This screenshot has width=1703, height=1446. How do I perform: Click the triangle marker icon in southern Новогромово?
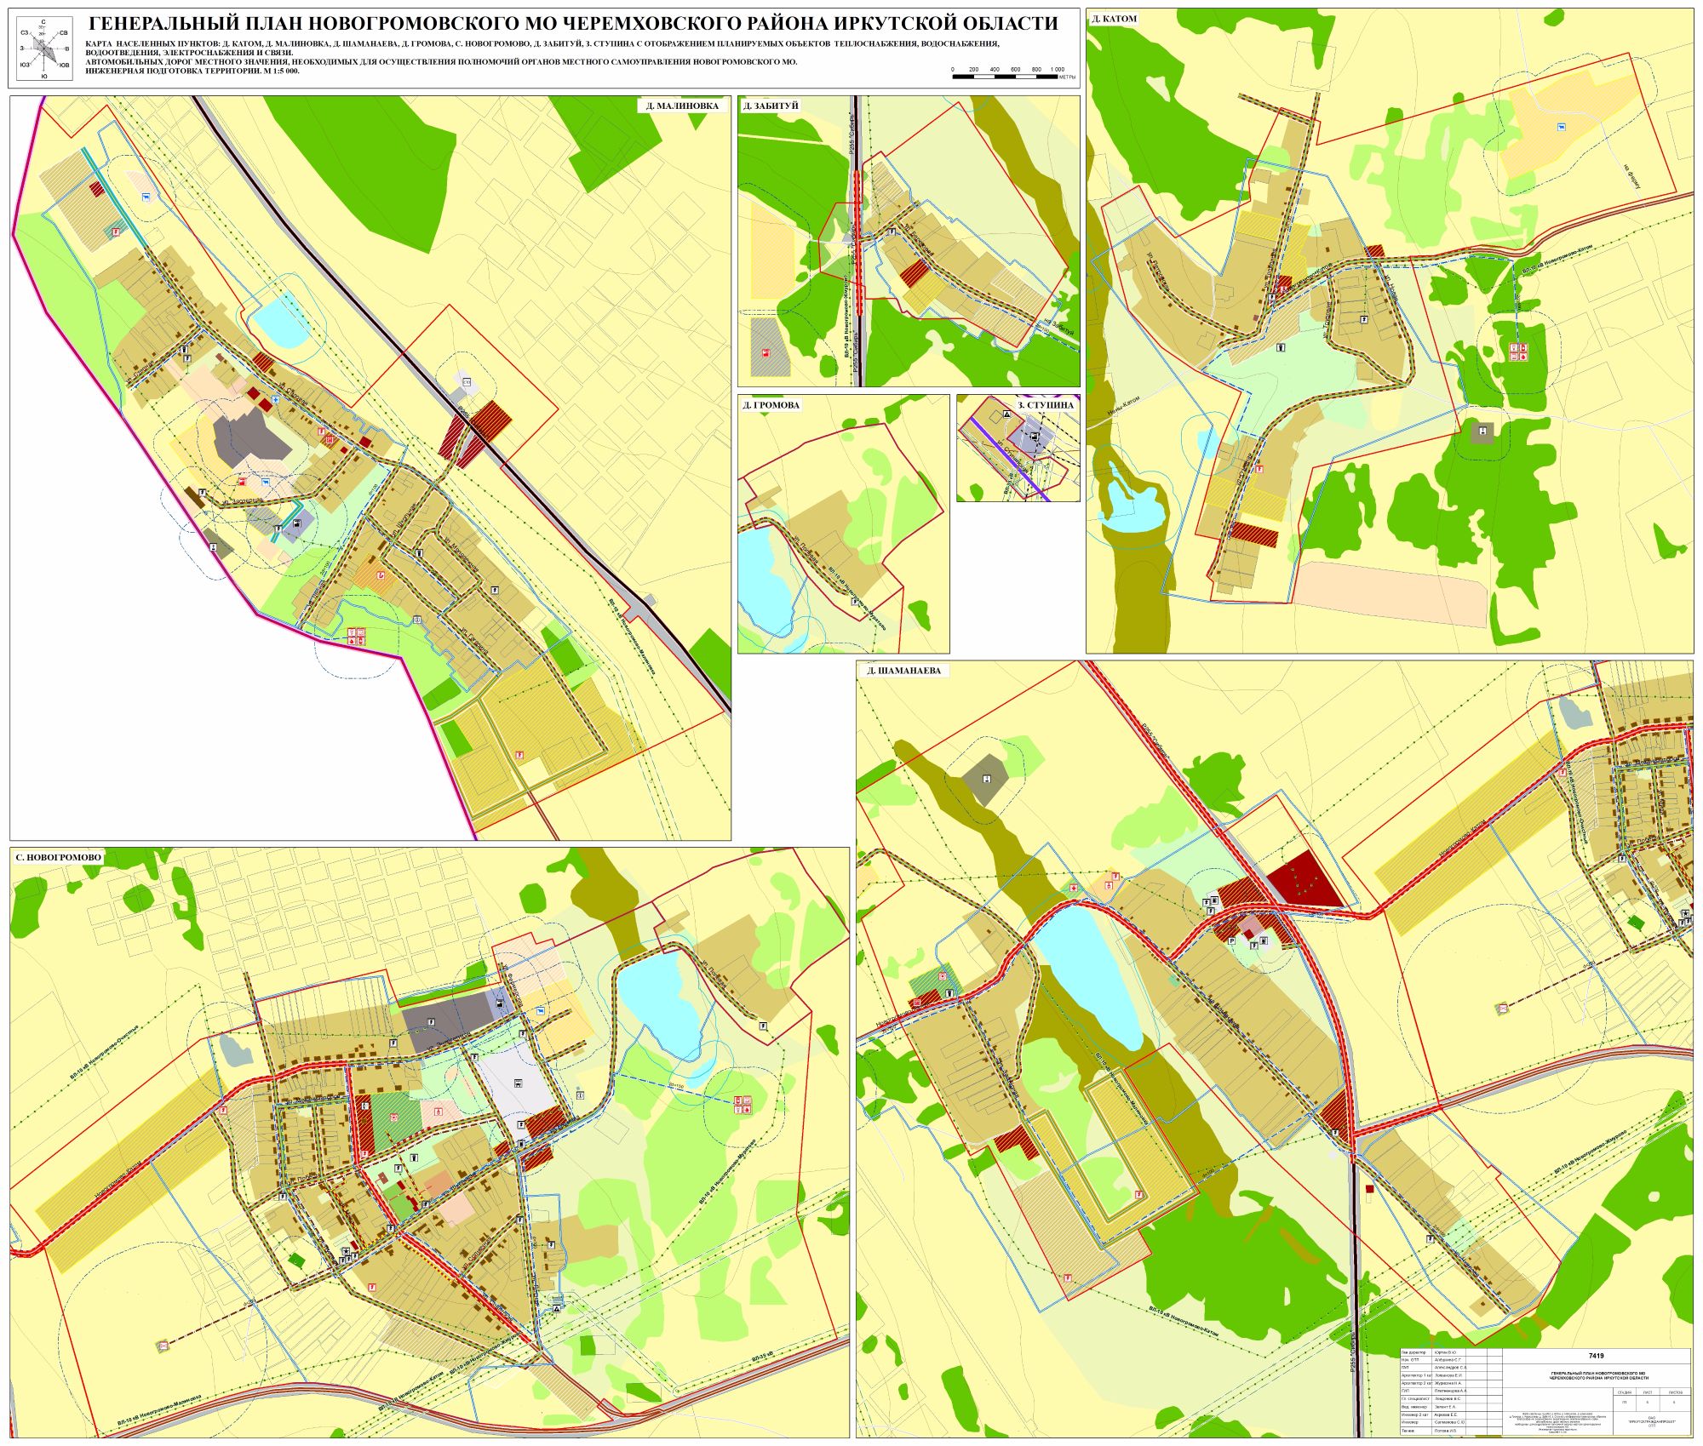tap(555, 1309)
